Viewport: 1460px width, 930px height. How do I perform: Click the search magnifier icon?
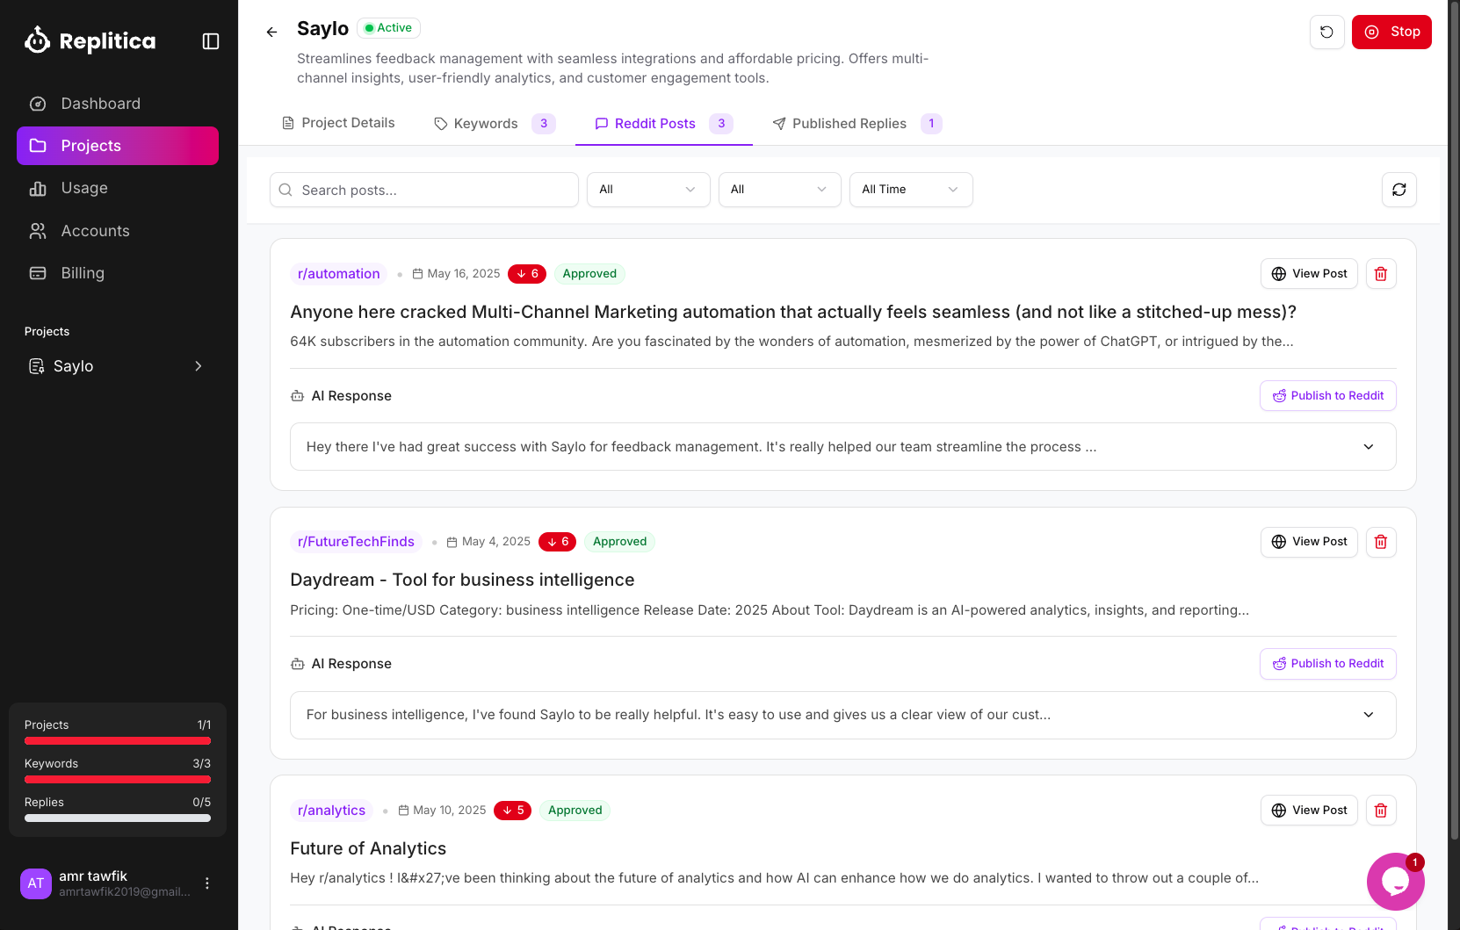tap(285, 190)
